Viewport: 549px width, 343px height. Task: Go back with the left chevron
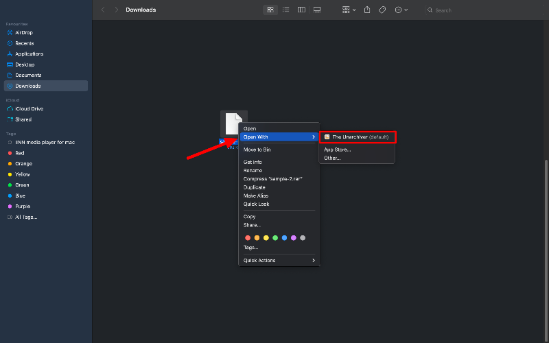(103, 10)
